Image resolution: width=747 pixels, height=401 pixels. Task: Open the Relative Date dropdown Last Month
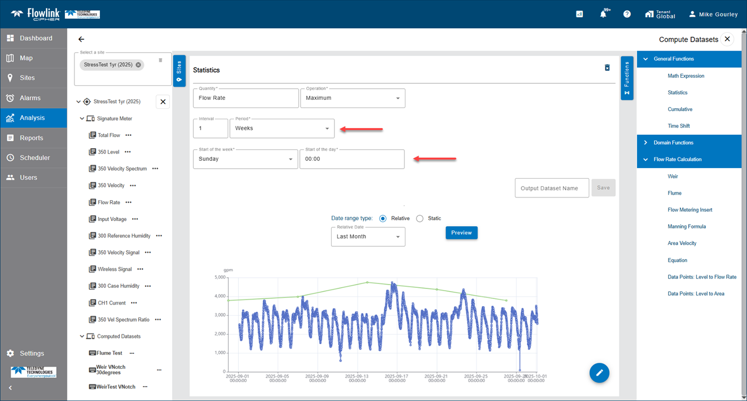[x=368, y=237]
